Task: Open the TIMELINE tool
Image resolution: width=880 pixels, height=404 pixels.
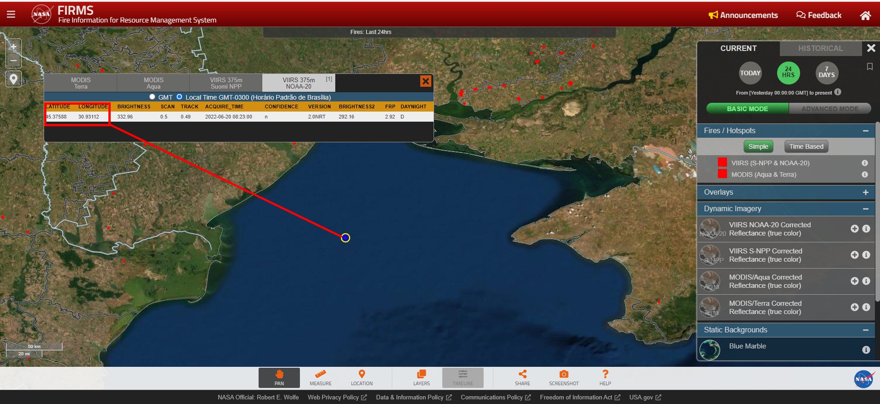Action: 463,378
